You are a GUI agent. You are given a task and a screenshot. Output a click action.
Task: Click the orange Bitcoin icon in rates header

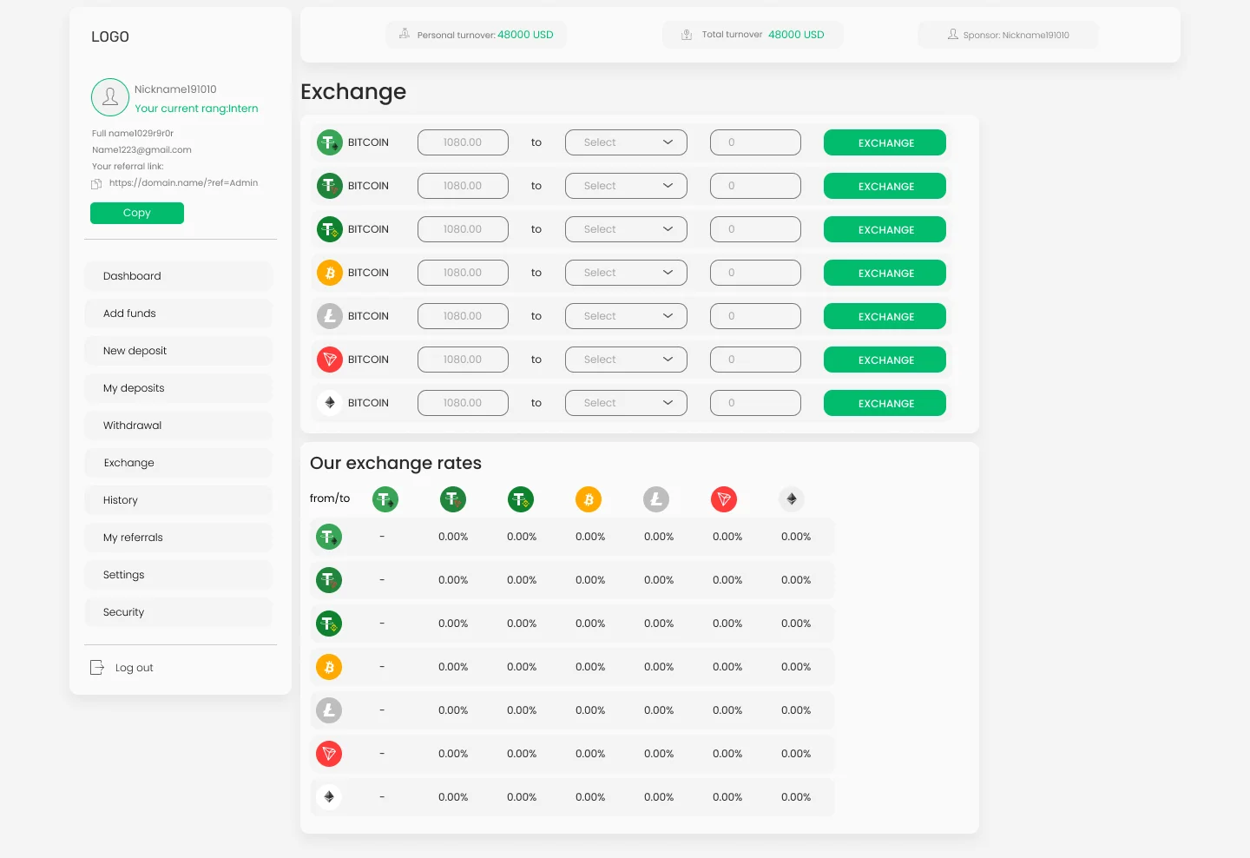pyautogui.click(x=588, y=499)
